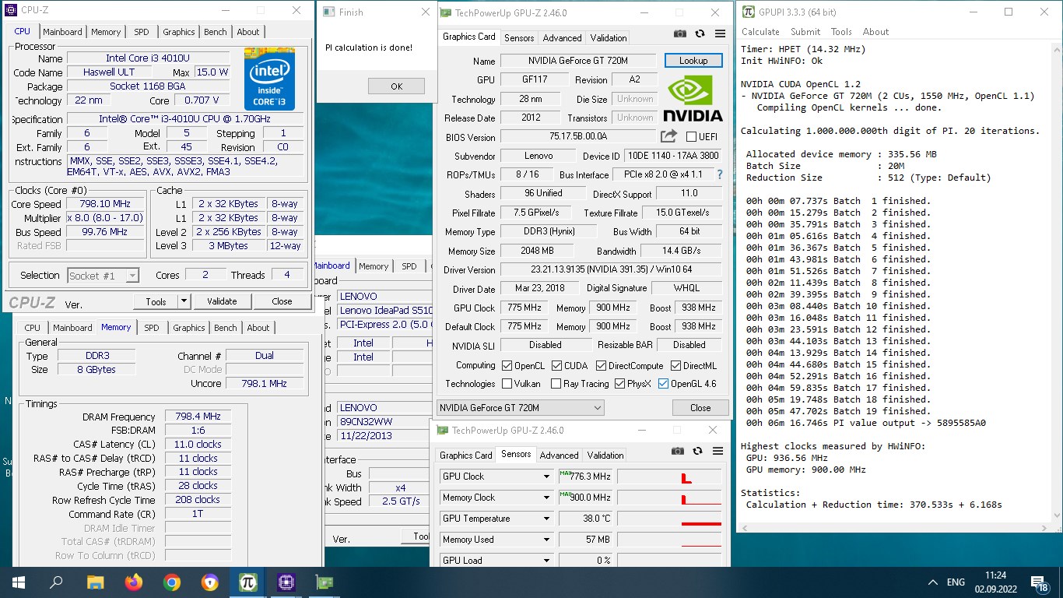Screen dimensions: 1063x598
Task: Click CPU-Z title bar chip icon
Action: (9, 11)
